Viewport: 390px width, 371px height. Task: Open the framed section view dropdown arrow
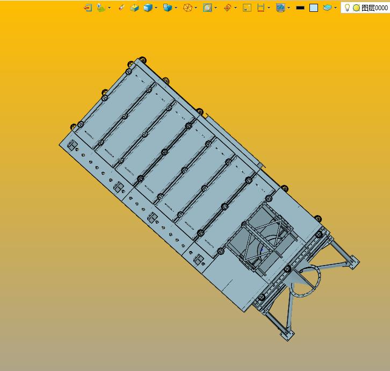pyautogui.click(x=215, y=8)
